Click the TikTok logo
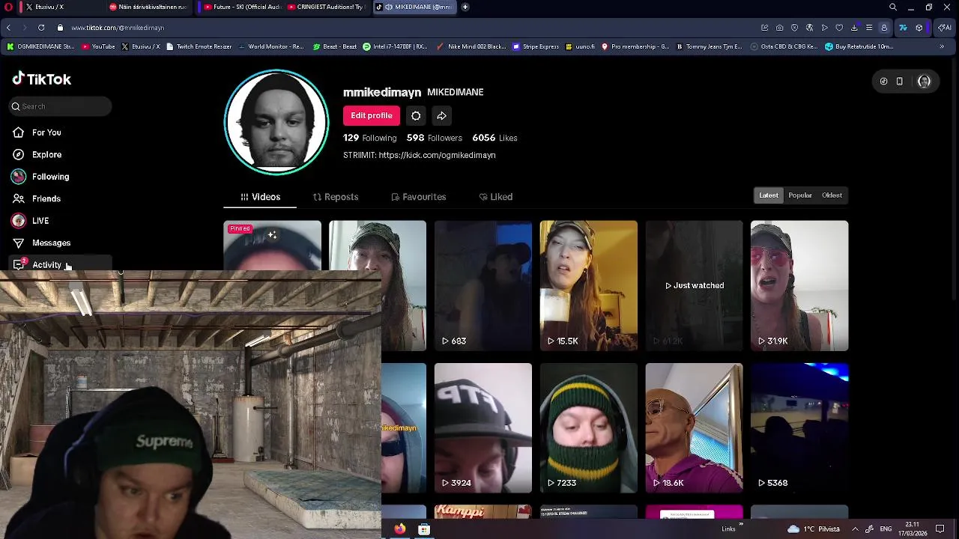Viewport: 959px width, 539px height. click(x=42, y=79)
